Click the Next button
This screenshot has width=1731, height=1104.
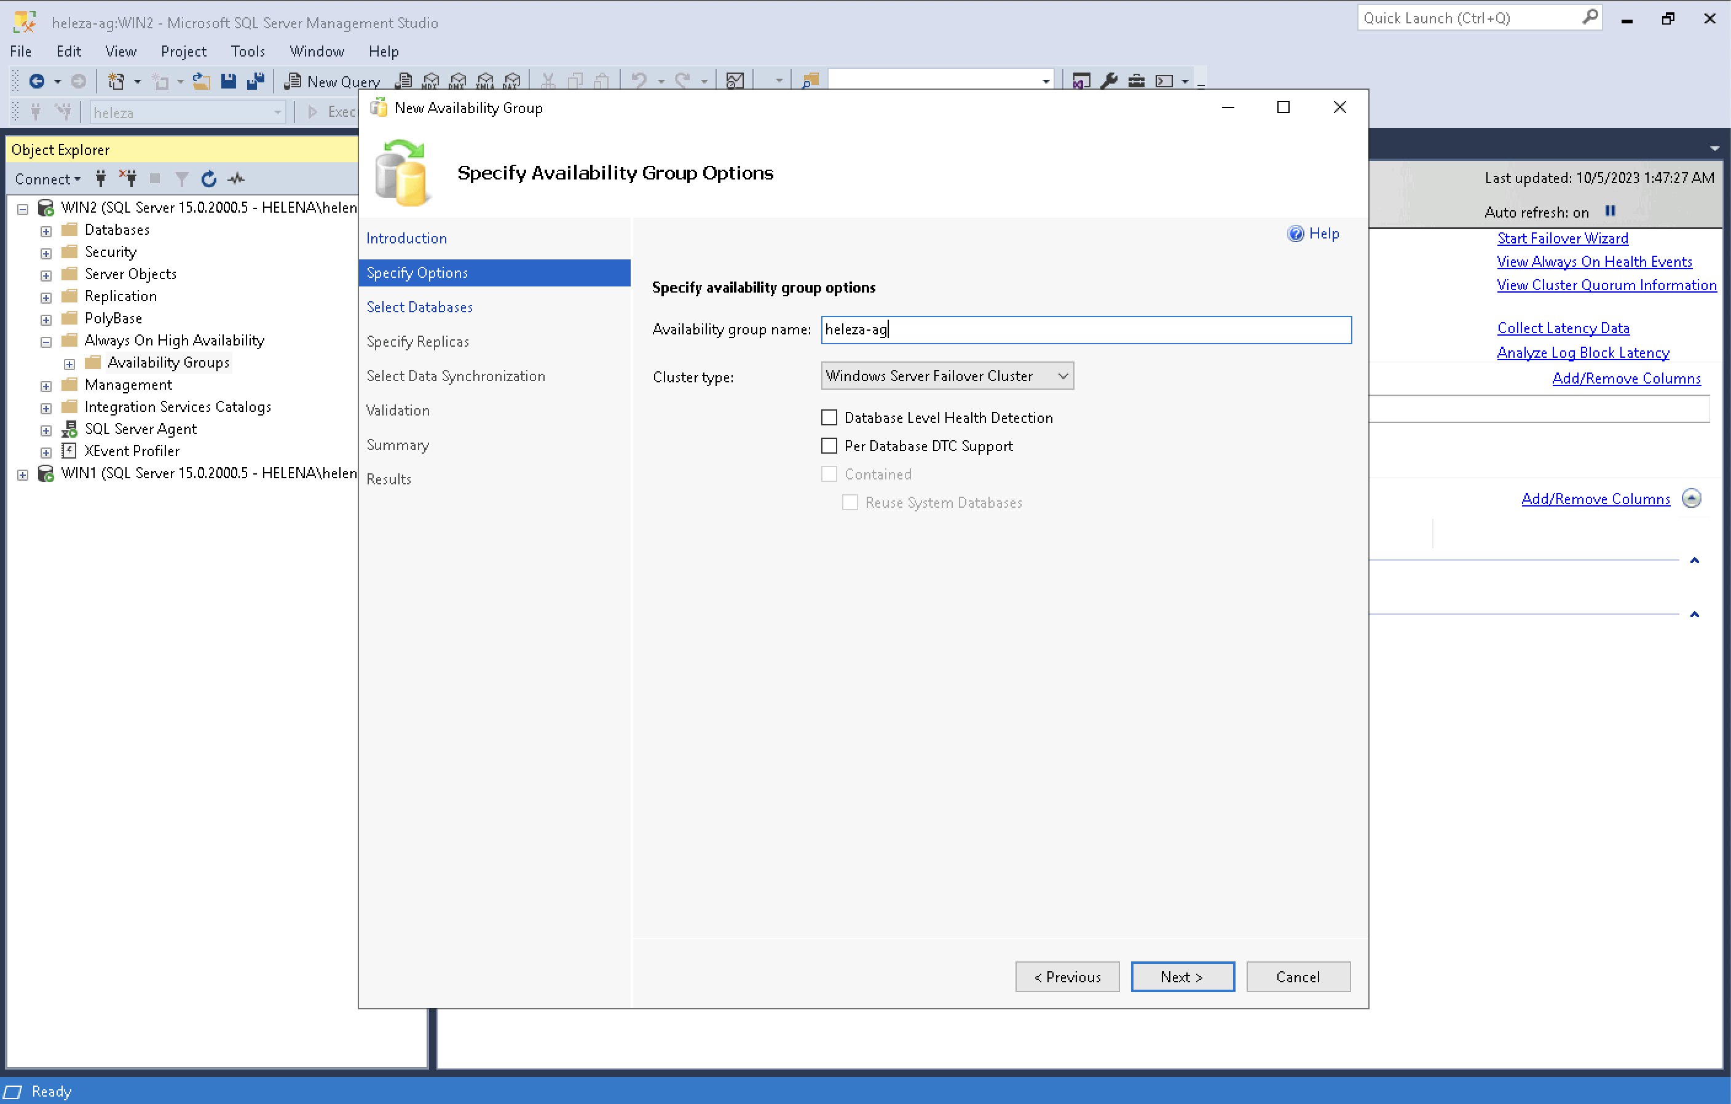(x=1182, y=977)
